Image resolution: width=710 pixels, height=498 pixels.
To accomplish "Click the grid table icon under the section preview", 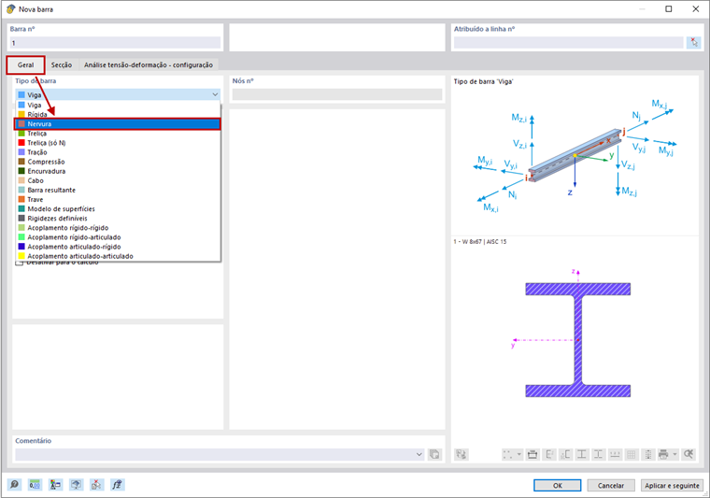I will point(632,454).
